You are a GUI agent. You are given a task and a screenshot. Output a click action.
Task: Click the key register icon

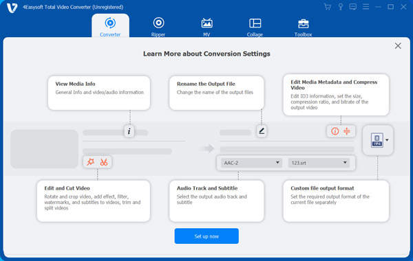340,7
